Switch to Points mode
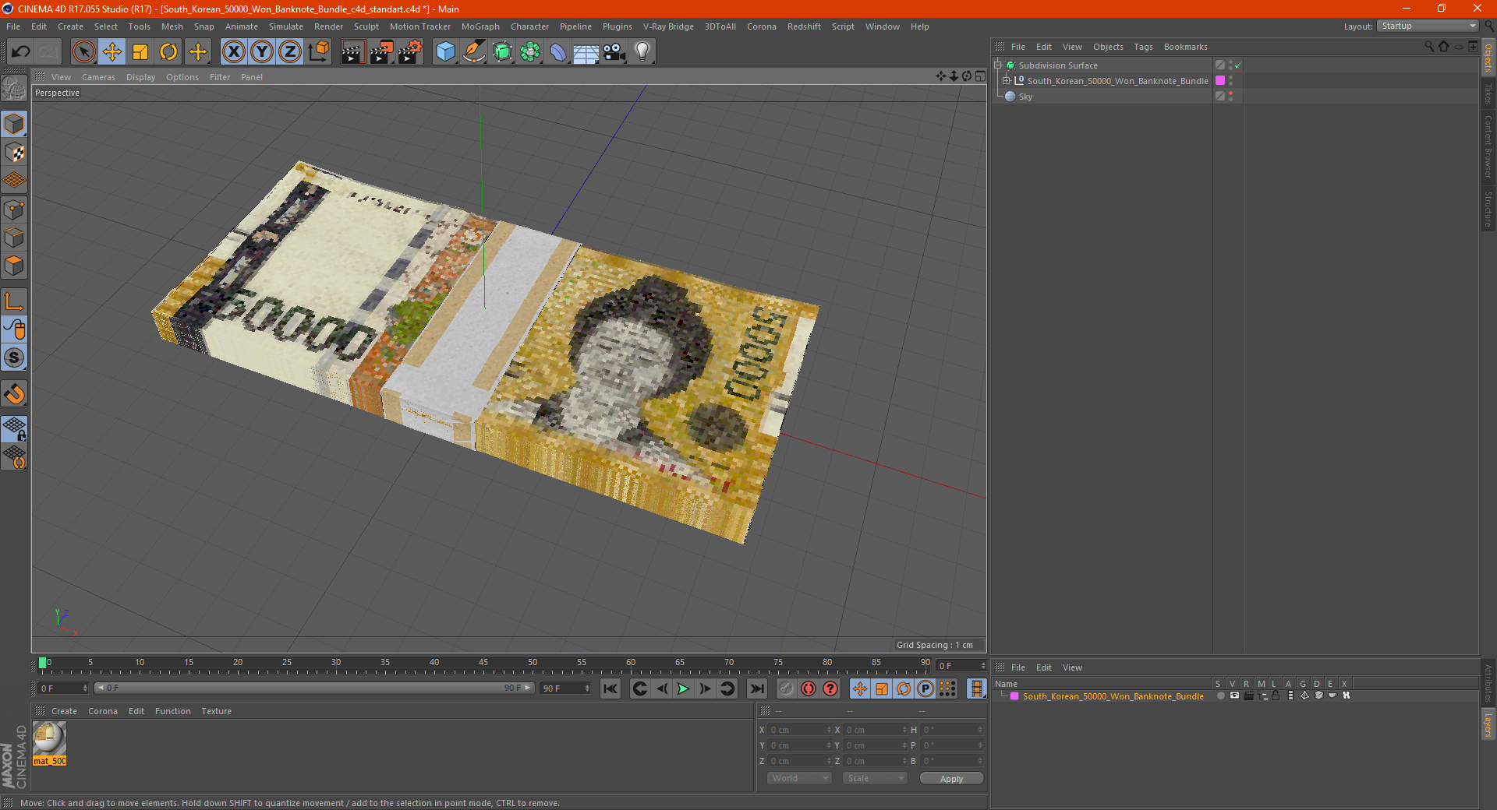The image size is (1497, 810). coord(14,210)
